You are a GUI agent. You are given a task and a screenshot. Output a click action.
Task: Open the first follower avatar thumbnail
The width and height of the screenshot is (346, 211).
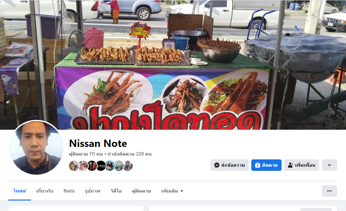(x=74, y=166)
